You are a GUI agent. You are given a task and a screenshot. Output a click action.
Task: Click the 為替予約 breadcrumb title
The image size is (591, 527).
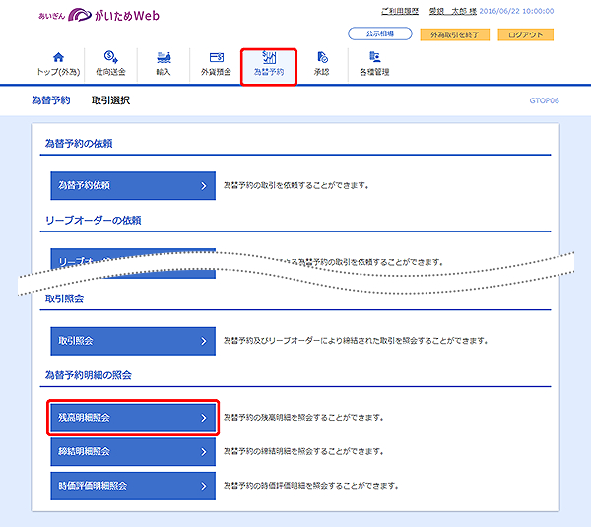(51, 100)
